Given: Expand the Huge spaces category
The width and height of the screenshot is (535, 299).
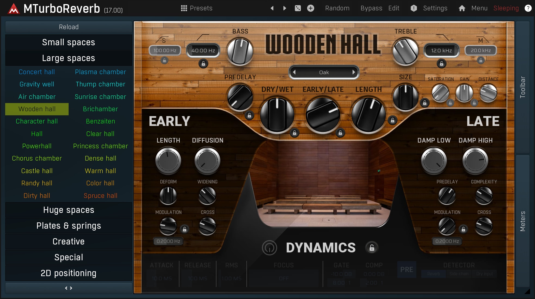Looking at the screenshot, I should tap(69, 210).
